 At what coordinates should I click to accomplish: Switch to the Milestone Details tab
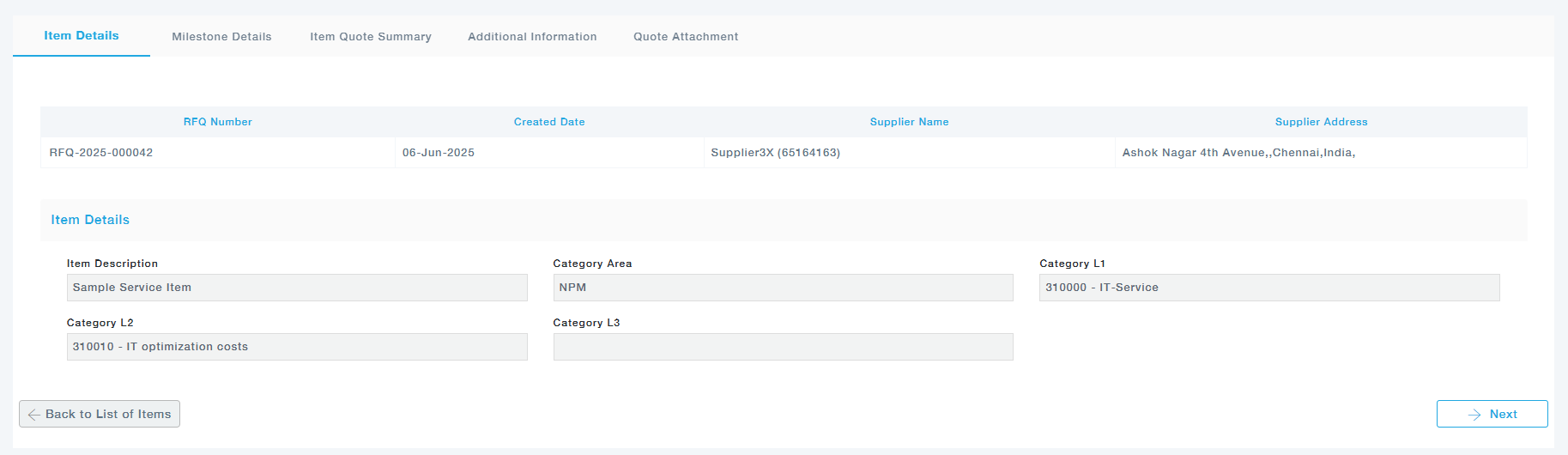[221, 37]
